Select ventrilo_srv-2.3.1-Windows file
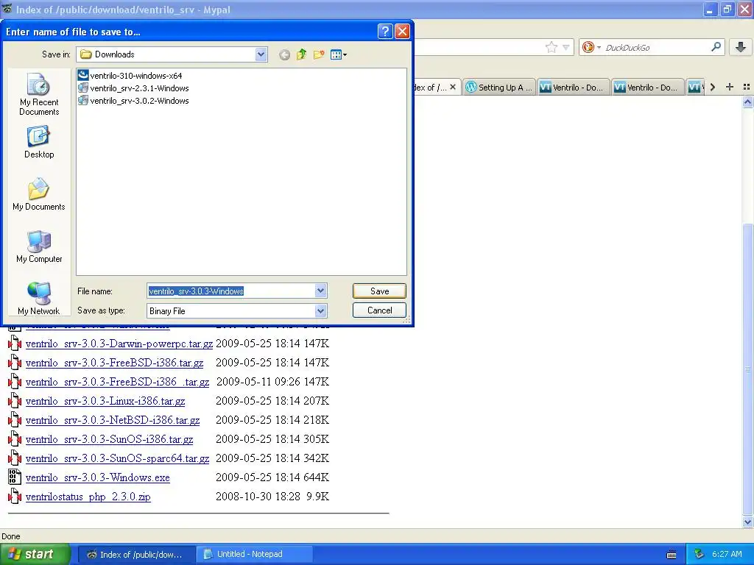This screenshot has height=565, width=754. click(x=134, y=88)
